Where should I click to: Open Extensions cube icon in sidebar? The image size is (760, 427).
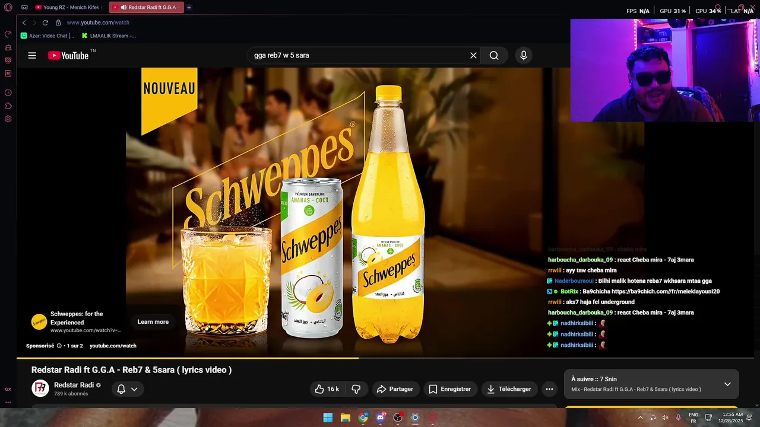[x=8, y=106]
